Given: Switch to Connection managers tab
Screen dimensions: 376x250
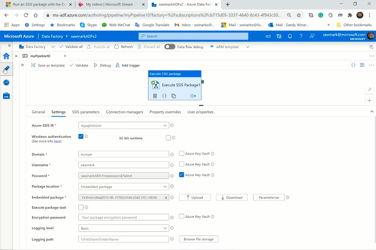Looking at the screenshot, I should [x=125, y=112].
